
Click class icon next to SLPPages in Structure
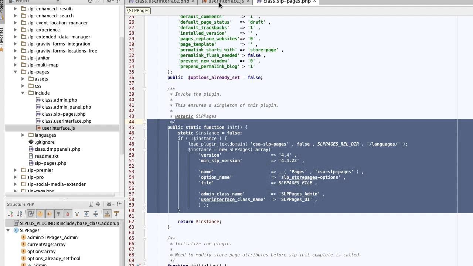coord(16,230)
